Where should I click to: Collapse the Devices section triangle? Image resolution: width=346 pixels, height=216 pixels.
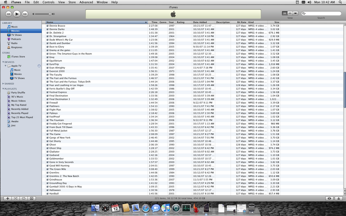pos(3,62)
